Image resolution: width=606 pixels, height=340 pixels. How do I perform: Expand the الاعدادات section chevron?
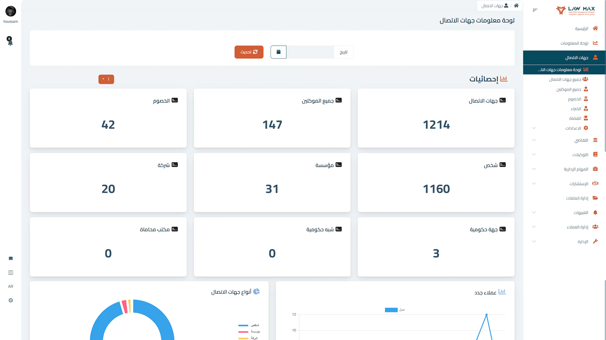tap(533, 128)
